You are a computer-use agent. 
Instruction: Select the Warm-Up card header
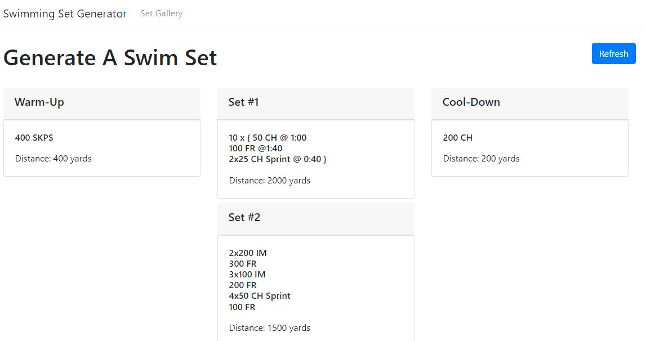pos(39,102)
